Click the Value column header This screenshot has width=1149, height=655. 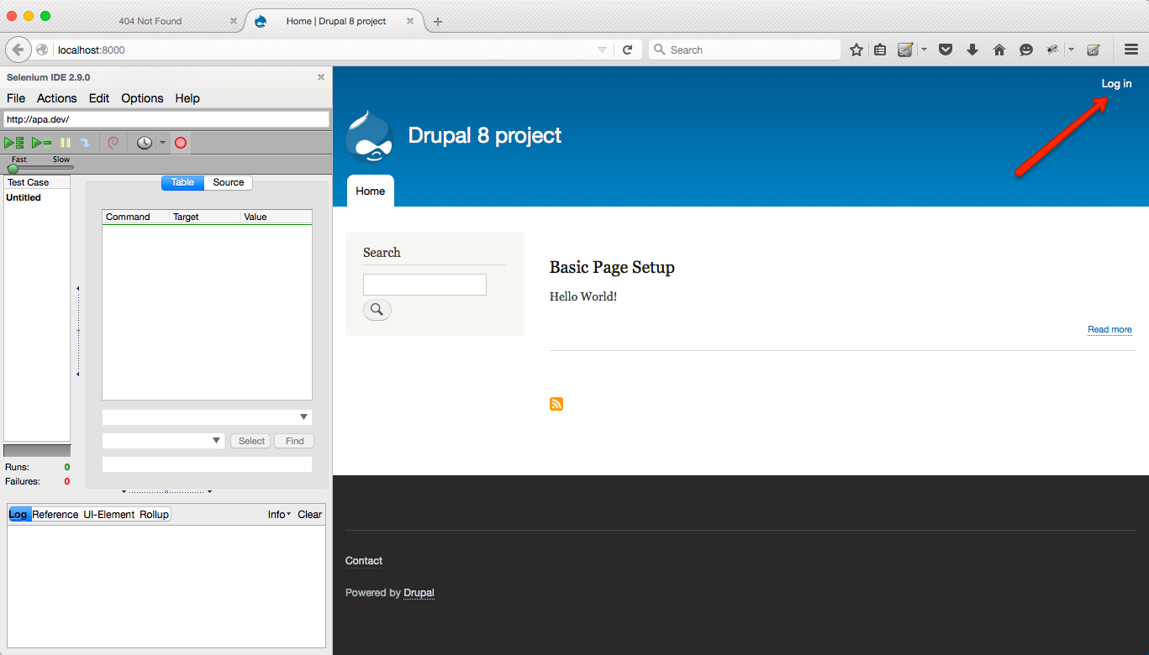276,217
